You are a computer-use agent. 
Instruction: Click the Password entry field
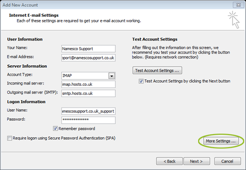[x=89, y=120]
